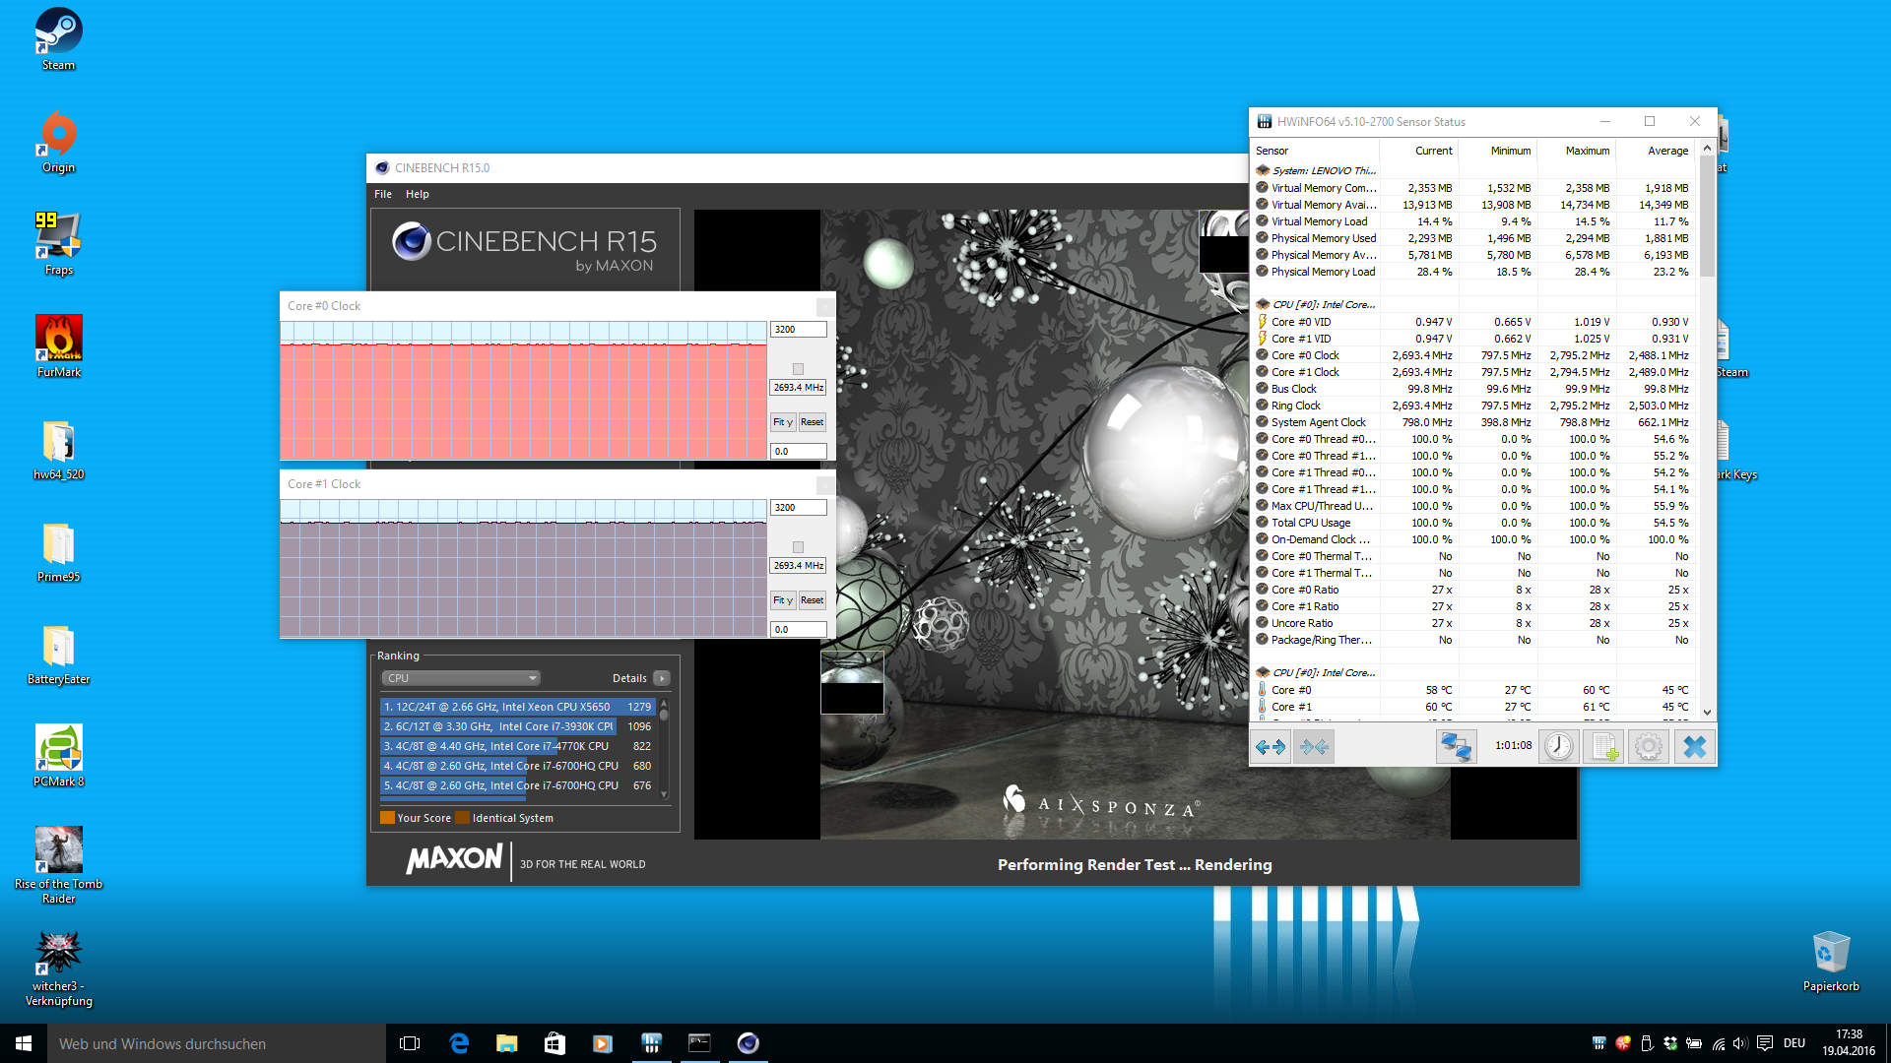Select Ring Clock sensor row
This screenshot has width=1891, height=1063.
tap(1473, 406)
